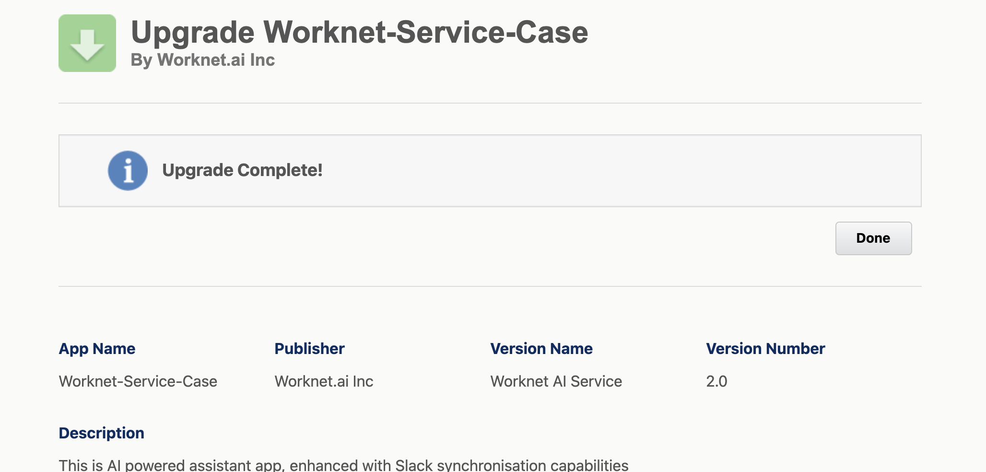The image size is (986, 472).
Task: Click the Description heading
Action: (x=101, y=433)
